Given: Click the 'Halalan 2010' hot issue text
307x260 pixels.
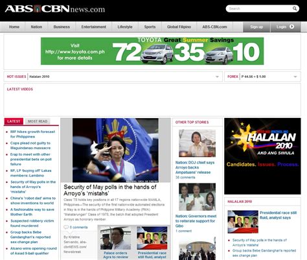Looking at the screenshot, I should click(40, 77).
